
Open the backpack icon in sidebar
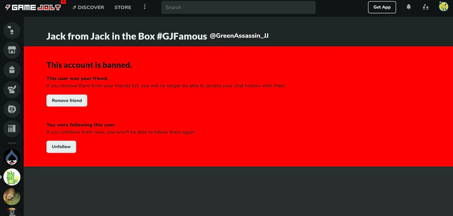coord(12,69)
